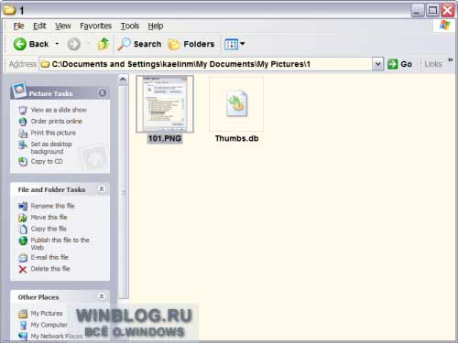
Task: Open My Pictures in Other Places
Action: coord(47,314)
